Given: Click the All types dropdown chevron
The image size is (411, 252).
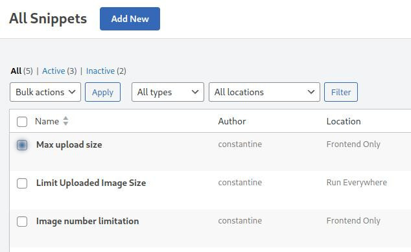Looking at the screenshot, I should (194, 92).
